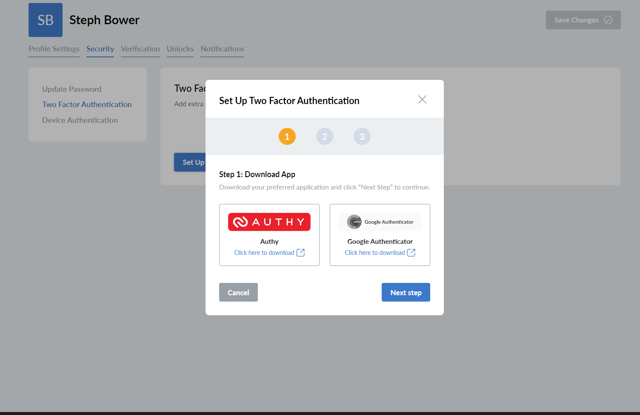640x415 pixels.
Task: Select Update Password in sidebar
Action: 71,89
